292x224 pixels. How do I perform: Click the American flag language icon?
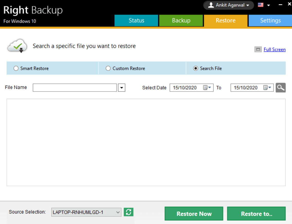[260, 5]
